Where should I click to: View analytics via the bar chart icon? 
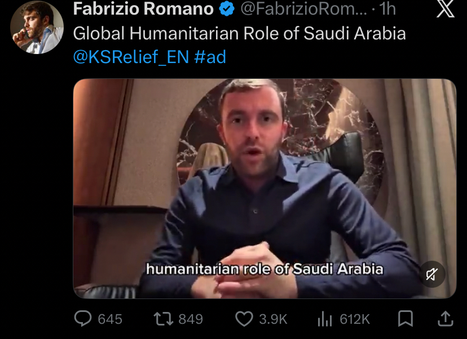(325, 319)
